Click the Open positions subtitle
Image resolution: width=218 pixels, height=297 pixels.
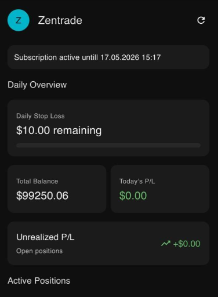[39, 251]
